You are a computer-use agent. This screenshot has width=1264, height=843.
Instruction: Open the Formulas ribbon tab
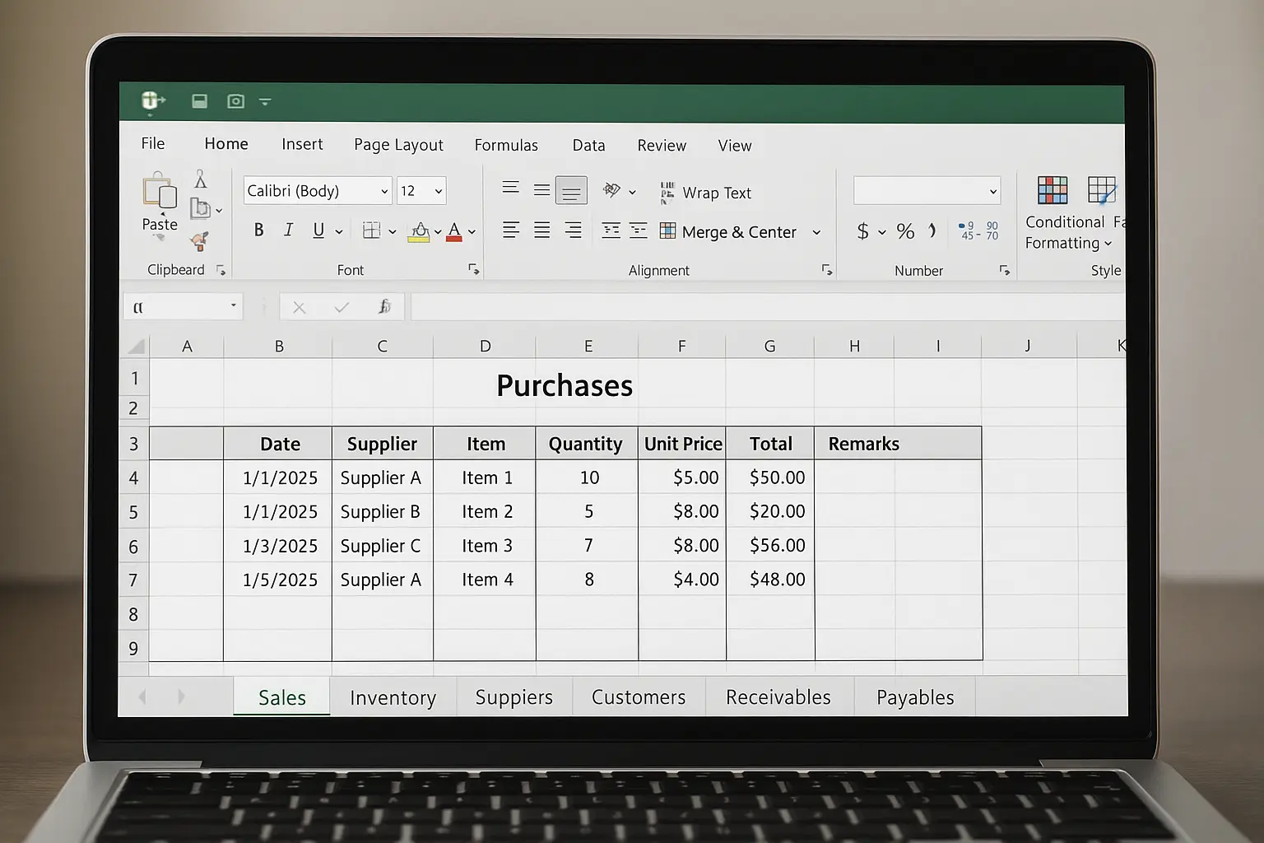505,146
